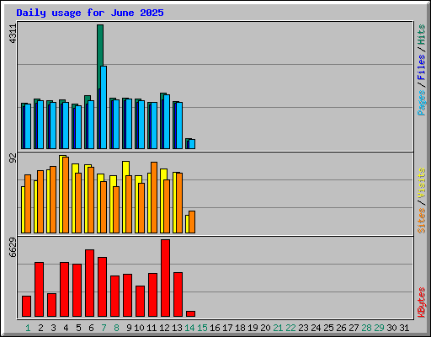This screenshot has height=337, width=431.
Task: Click the day 18 label on the x-axis
Action: (240, 328)
